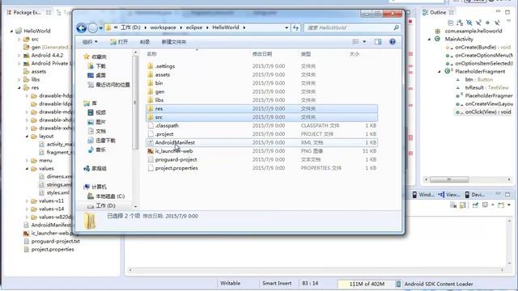Expand values-v11 folder in Package Explorer
Image resolution: width=518 pixels, height=291 pixels.
click(x=27, y=201)
